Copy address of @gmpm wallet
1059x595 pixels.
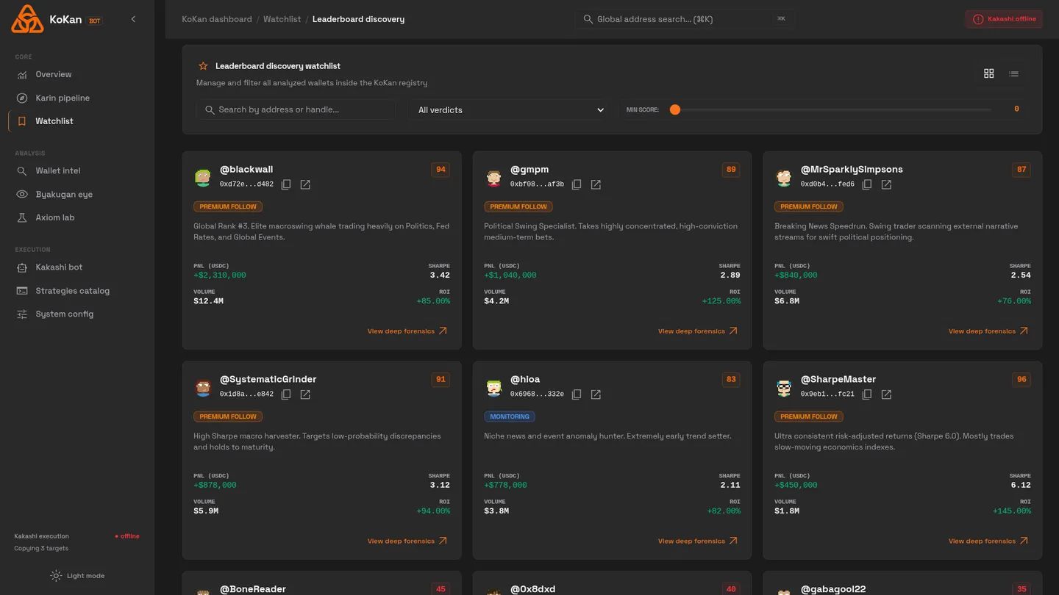tap(577, 184)
